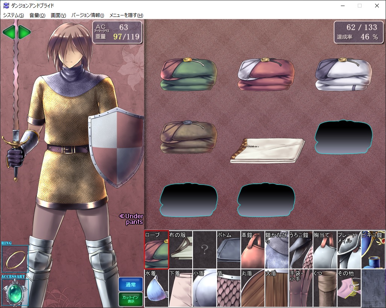Select the ボトム bottoms category

point(229,250)
